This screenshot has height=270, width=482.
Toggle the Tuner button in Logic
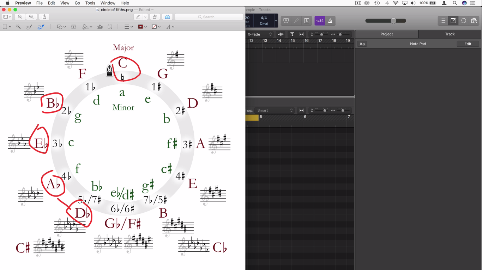(296, 21)
